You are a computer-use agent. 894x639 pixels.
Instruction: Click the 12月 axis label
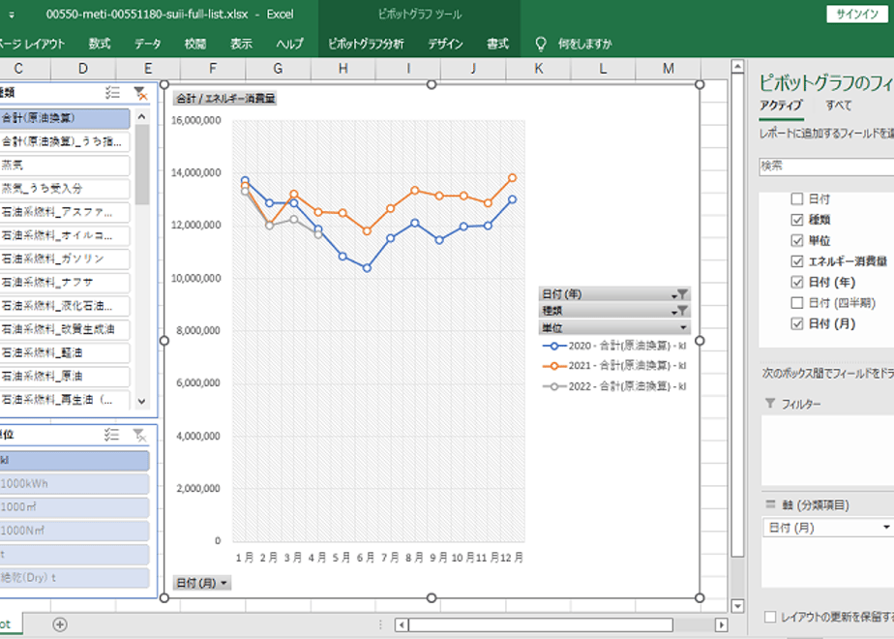click(512, 558)
